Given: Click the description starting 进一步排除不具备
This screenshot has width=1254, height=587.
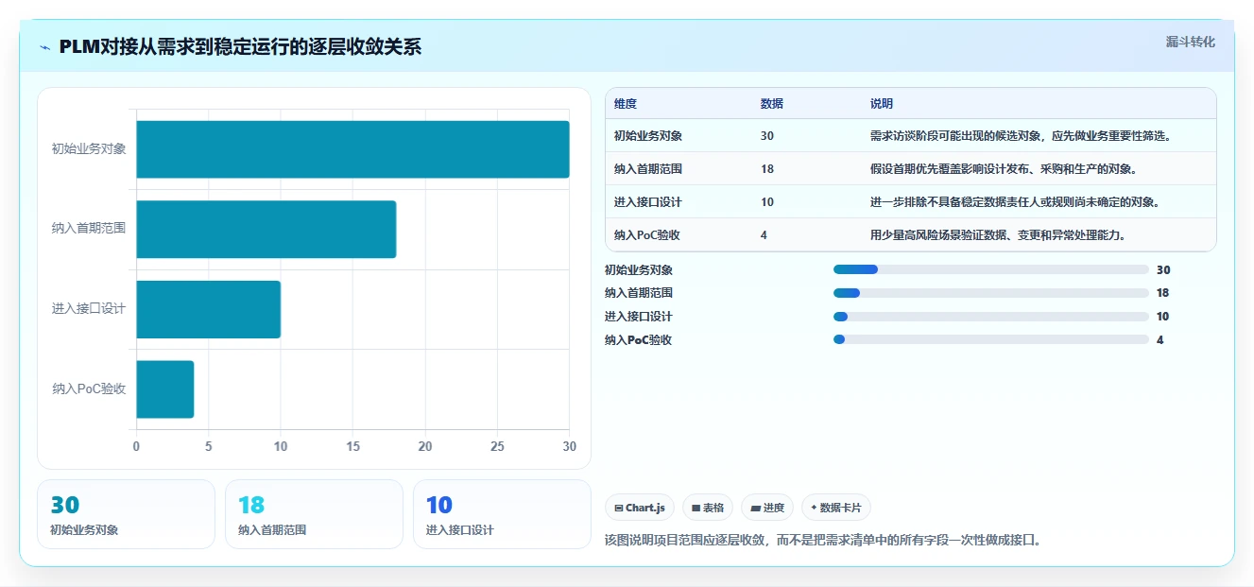Looking at the screenshot, I should [1016, 202].
